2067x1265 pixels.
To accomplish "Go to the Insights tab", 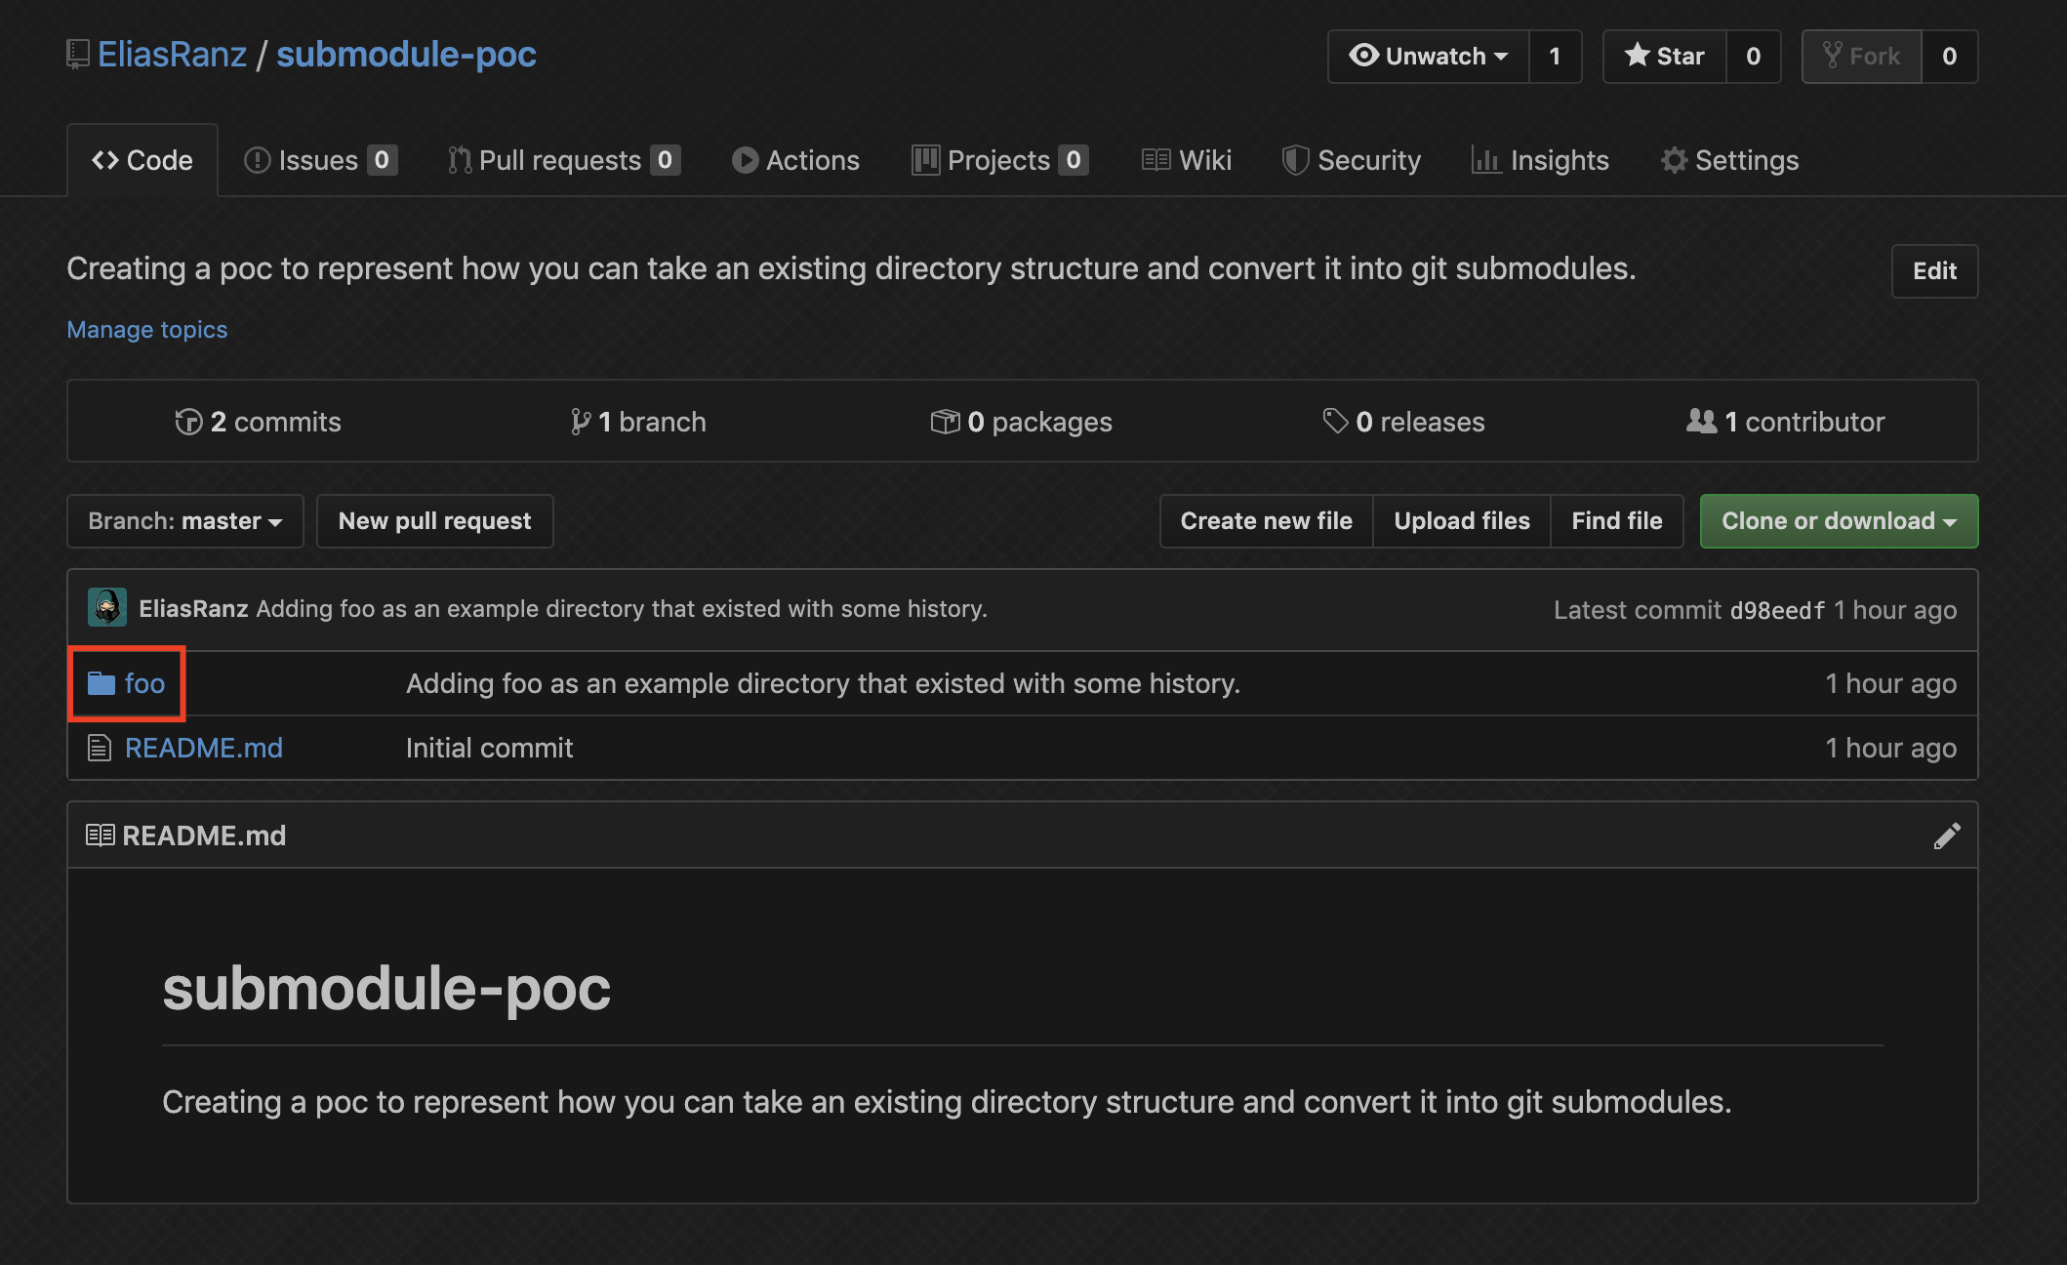I will coord(1540,160).
